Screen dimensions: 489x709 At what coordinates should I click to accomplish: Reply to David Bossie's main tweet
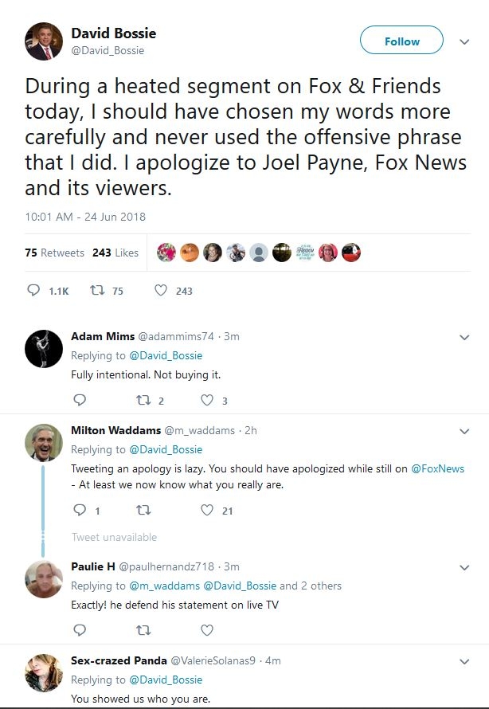pyautogui.click(x=33, y=291)
